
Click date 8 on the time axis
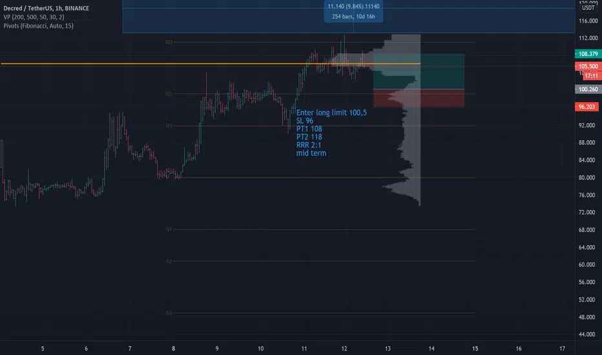coord(174,349)
